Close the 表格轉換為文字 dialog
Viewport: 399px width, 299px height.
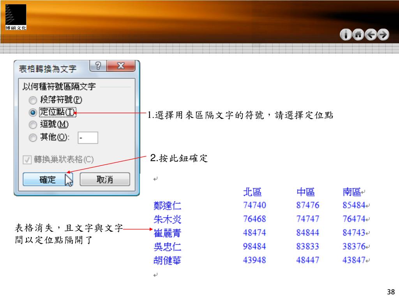(x=121, y=66)
